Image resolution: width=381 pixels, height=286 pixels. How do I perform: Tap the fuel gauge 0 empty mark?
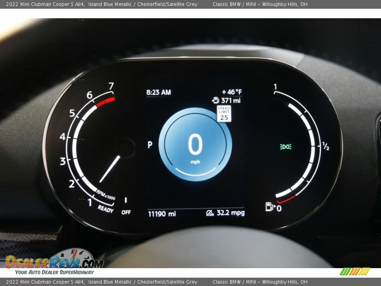tap(279, 209)
